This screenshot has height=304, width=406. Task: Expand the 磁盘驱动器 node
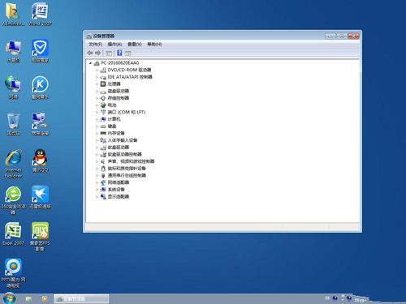(x=97, y=91)
